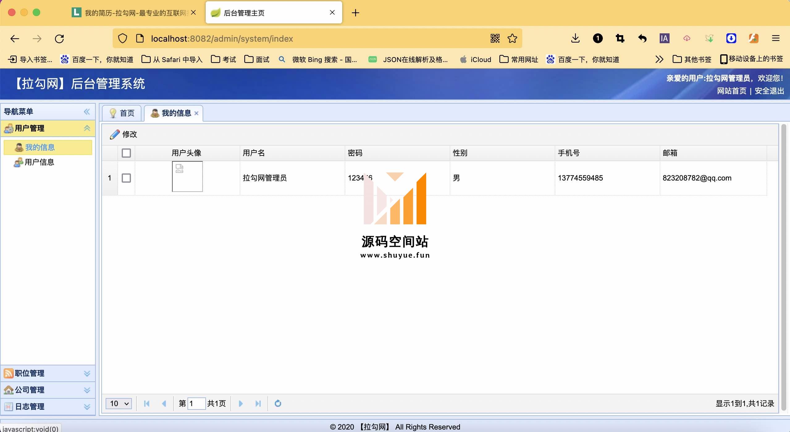790x432 pixels.
Task: Open the 其他书签 bookmarks folder
Action: (692, 59)
